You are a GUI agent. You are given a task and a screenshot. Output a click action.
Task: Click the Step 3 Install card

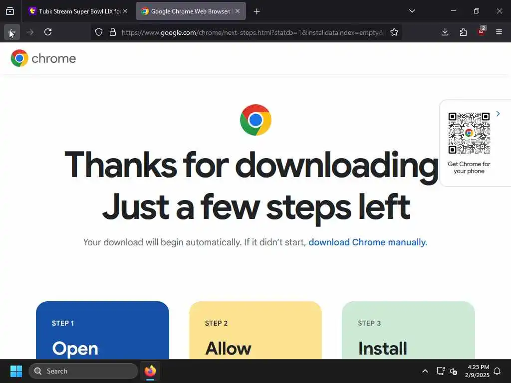[x=408, y=330]
